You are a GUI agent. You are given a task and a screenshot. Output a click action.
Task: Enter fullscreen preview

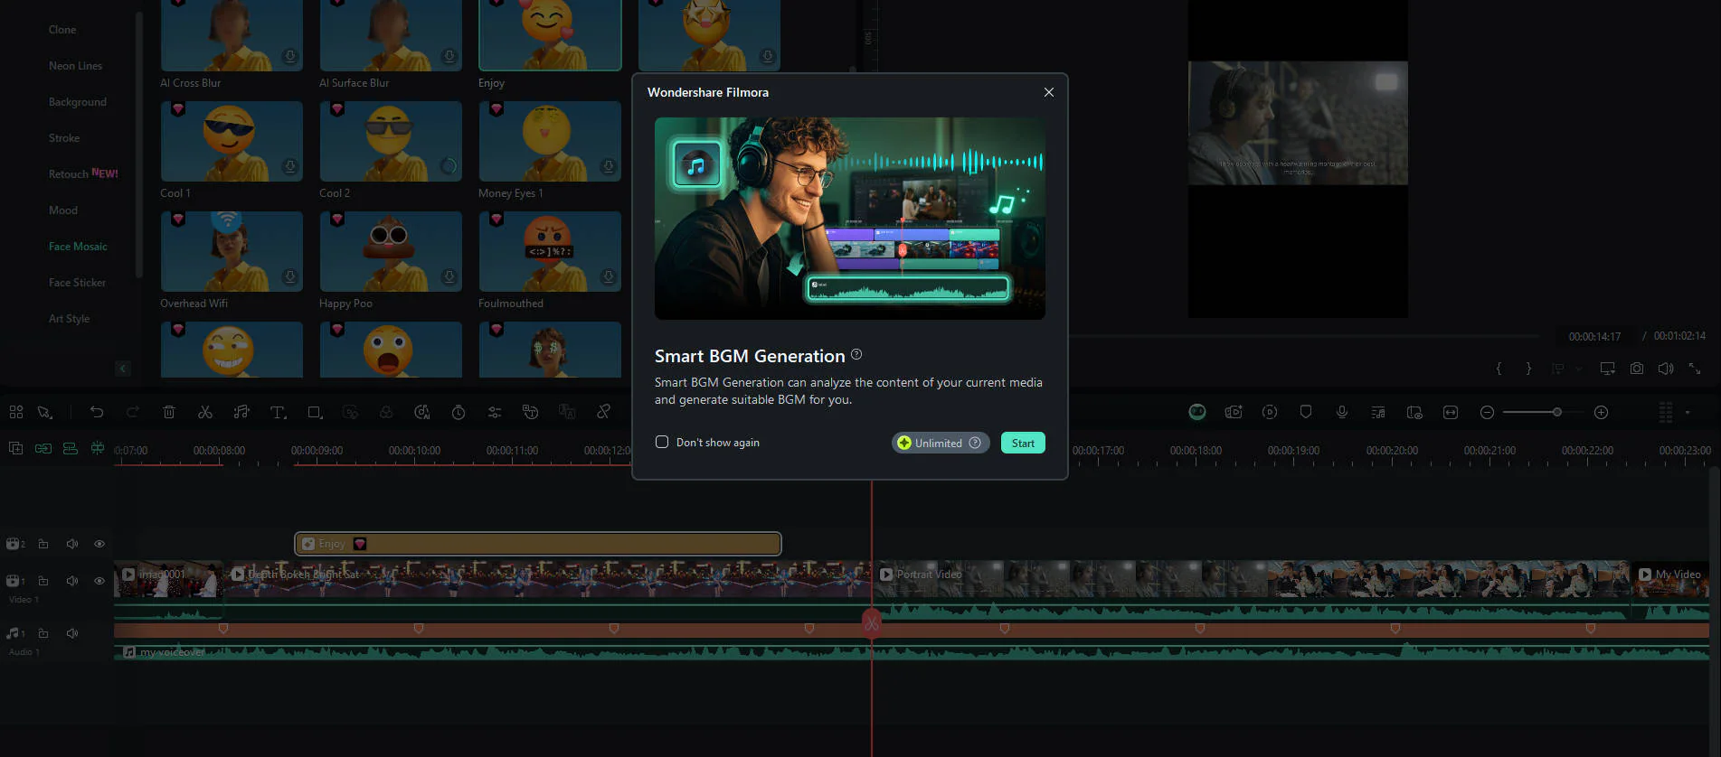(x=1695, y=369)
